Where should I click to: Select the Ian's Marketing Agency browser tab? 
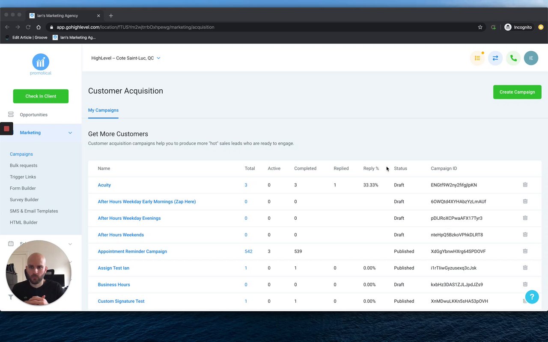[64, 16]
